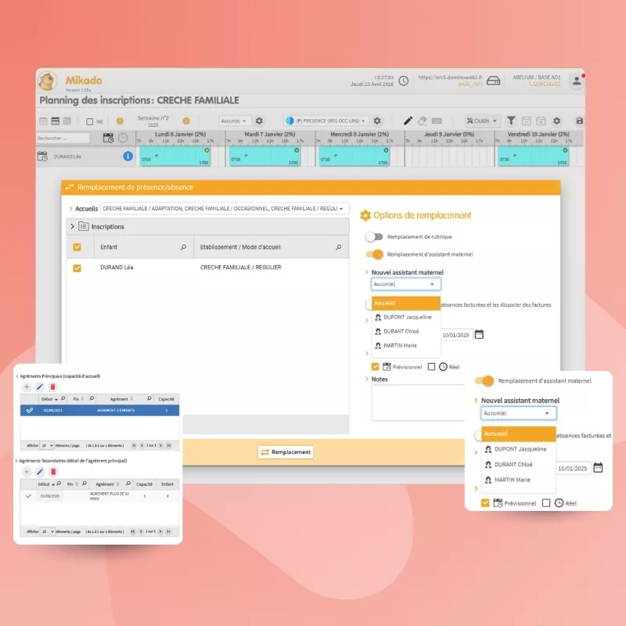Open the Outils menu
This screenshot has width=626, height=626.
pyautogui.click(x=482, y=121)
